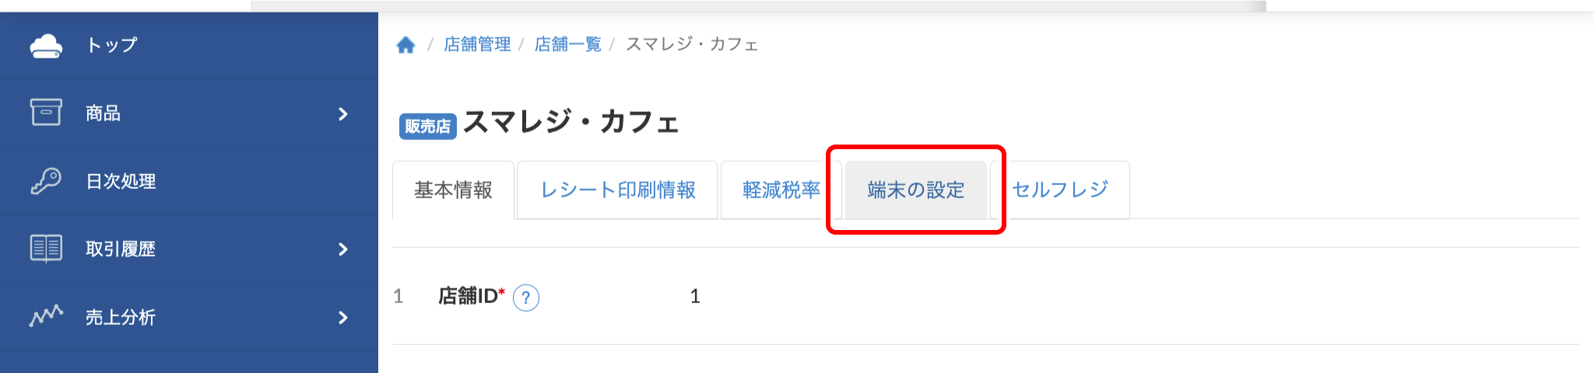Select the 基本情報 tab
The image size is (1594, 373).
(x=453, y=190)
